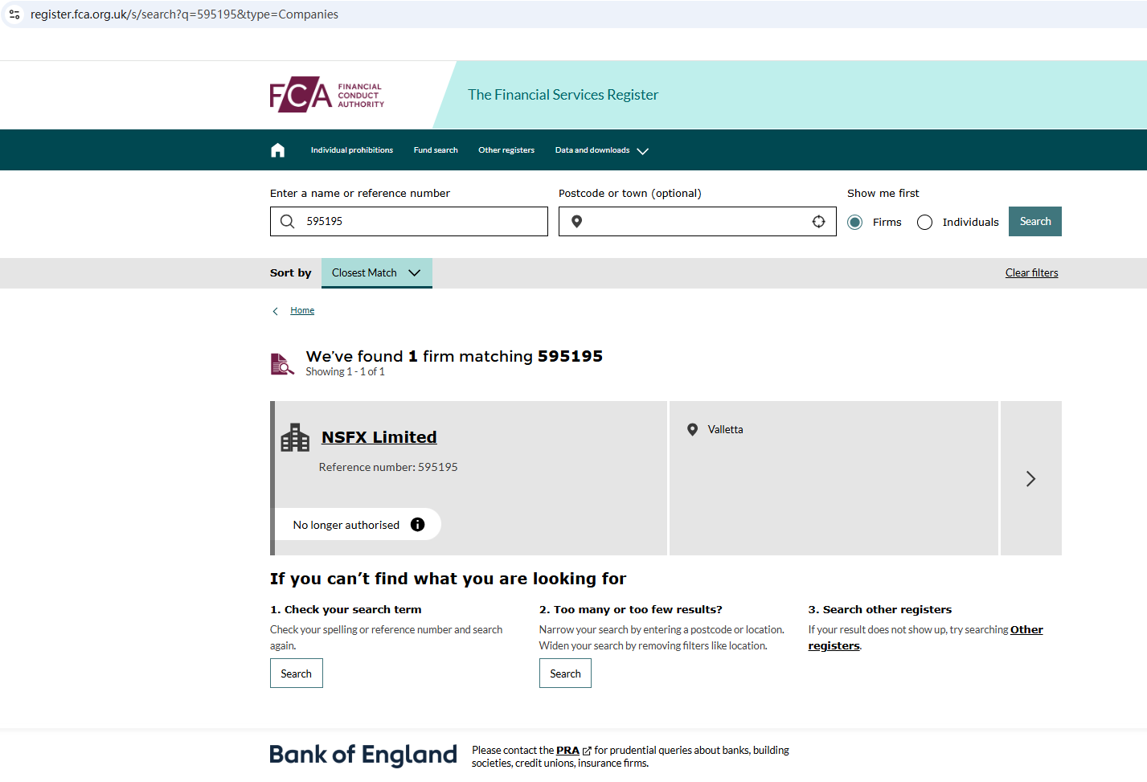Click Clear filters link
The image size is (1147, 782).
click(1032, 273)
